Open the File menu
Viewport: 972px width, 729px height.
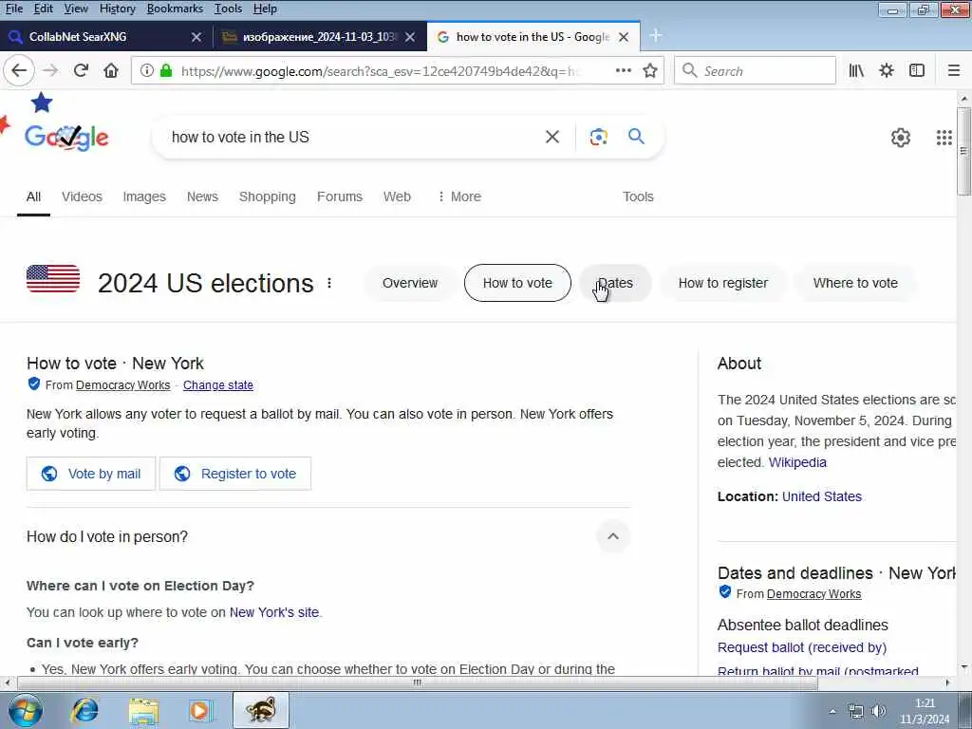tap(13, 9)
